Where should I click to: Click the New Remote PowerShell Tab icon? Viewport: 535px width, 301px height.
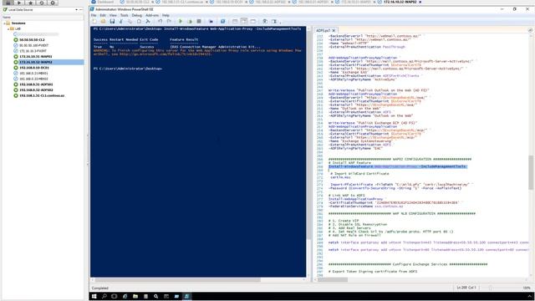(x=211, y=21)
